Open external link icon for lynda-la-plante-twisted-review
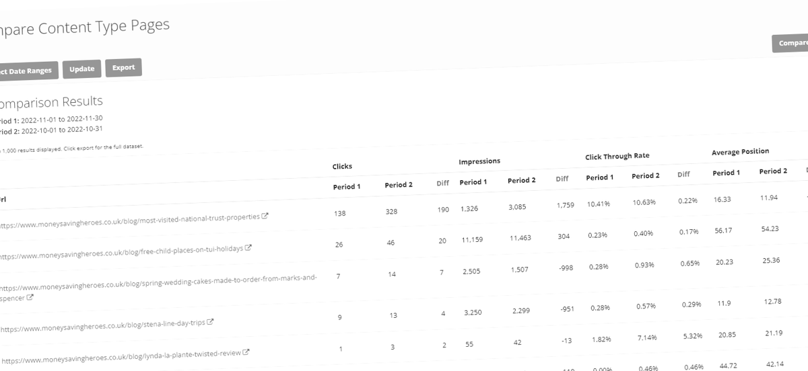The height and width of the screenshot is (371, 808). click(246, 352)
